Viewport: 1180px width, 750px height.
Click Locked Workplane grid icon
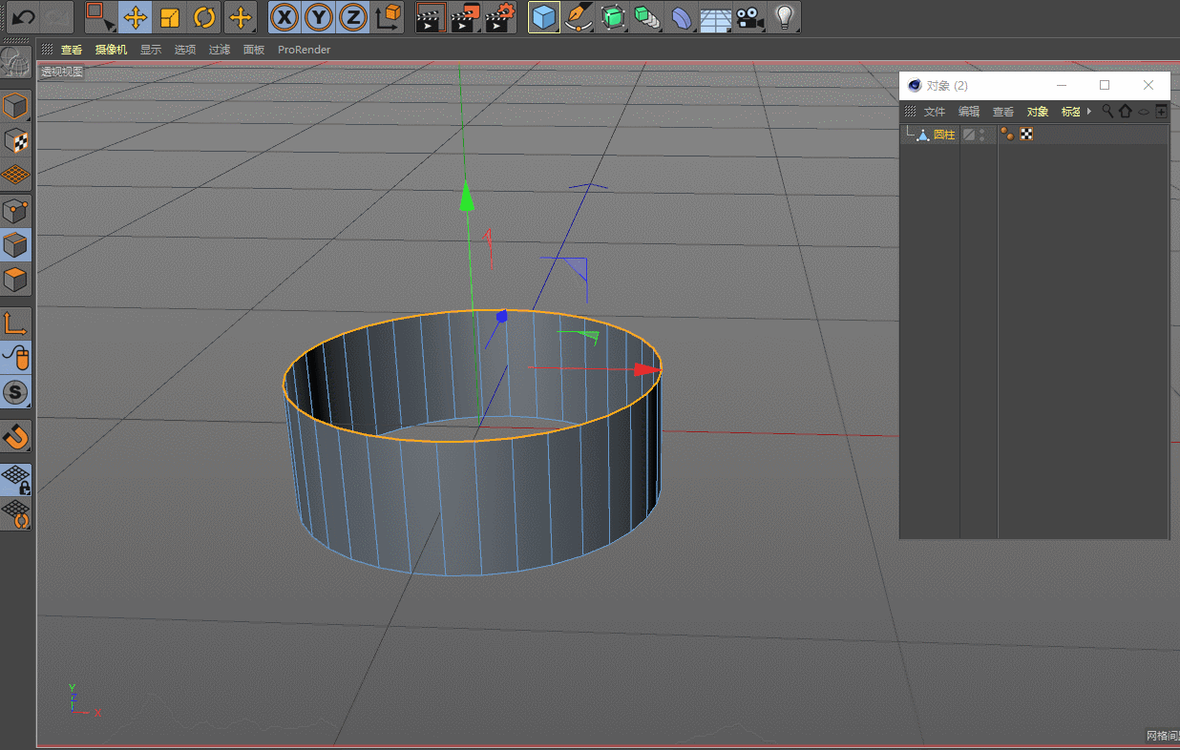pos(15,479)
